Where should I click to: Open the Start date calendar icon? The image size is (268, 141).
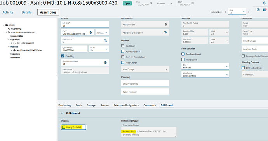pyautogui.click(x=193, y=3)
